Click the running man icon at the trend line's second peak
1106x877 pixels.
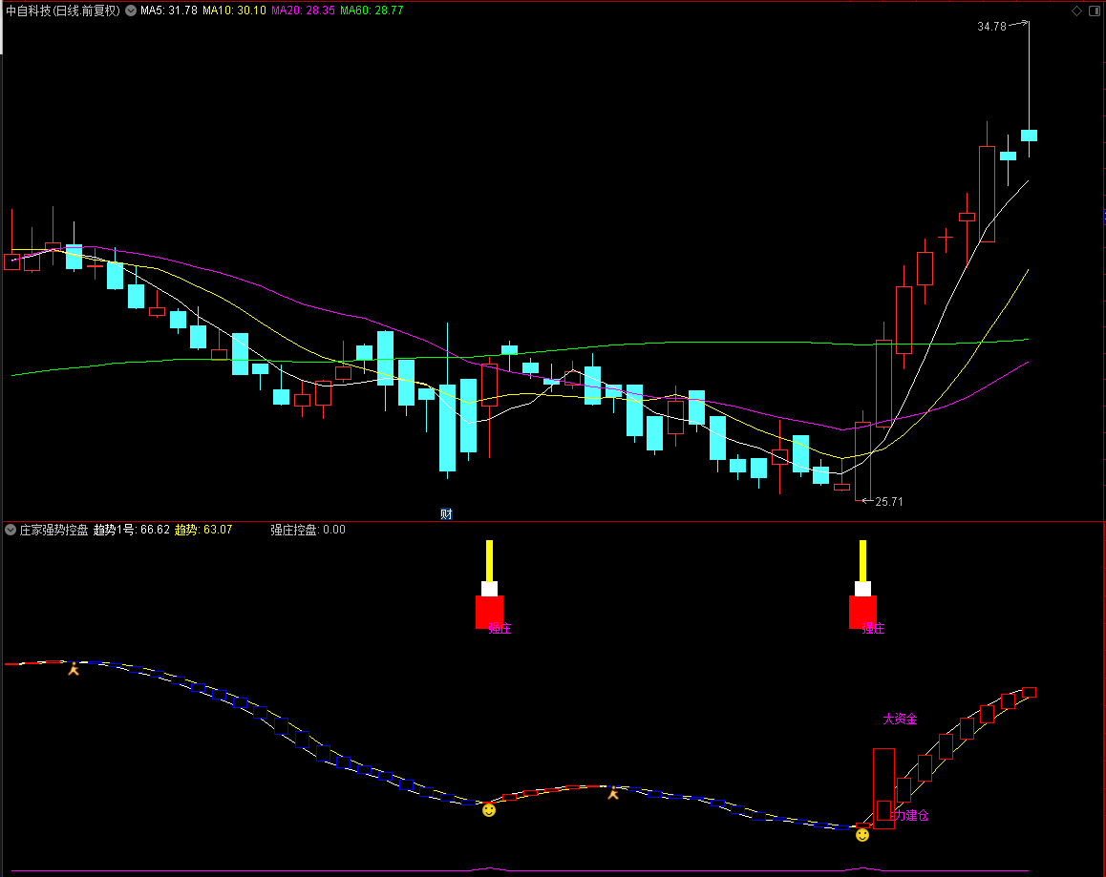613,793
